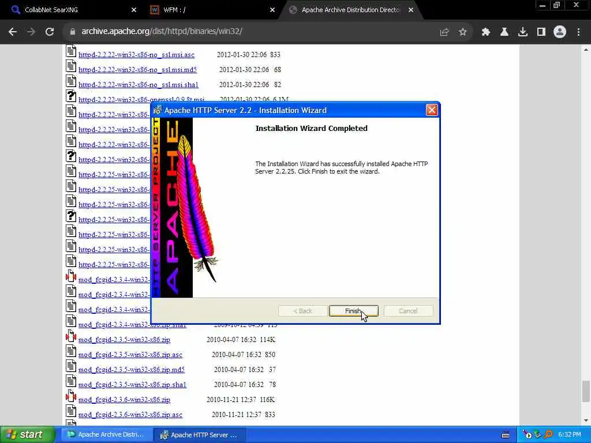Image resolution: width=591 pixels, height=443 pixels.
Task: Click the 'Installation Wizard Completed' heading
Action: click(x=311, y=129)
